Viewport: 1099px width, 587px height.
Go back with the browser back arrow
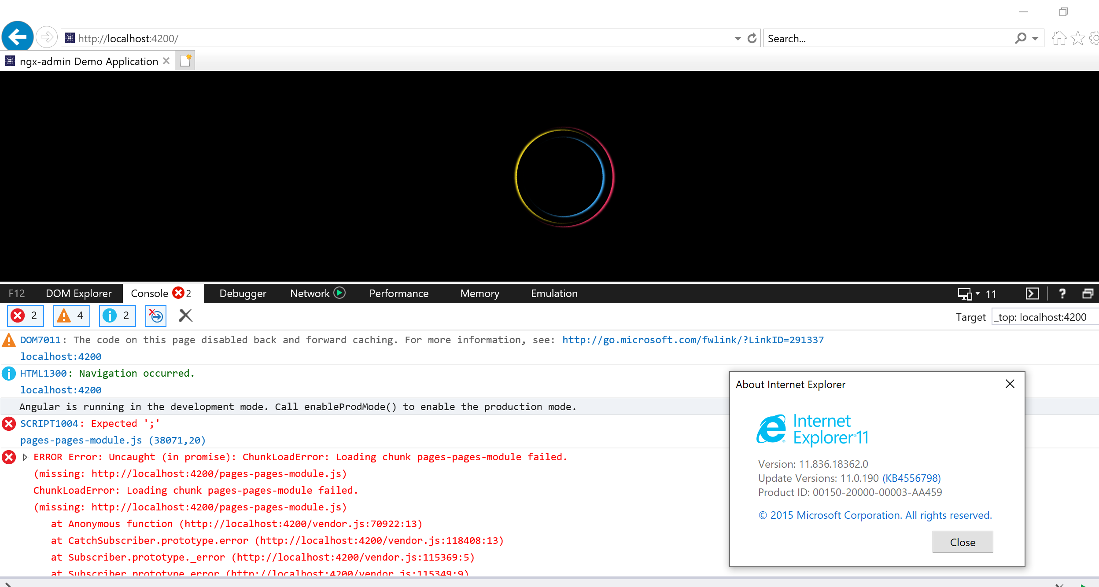coord(18,37)
